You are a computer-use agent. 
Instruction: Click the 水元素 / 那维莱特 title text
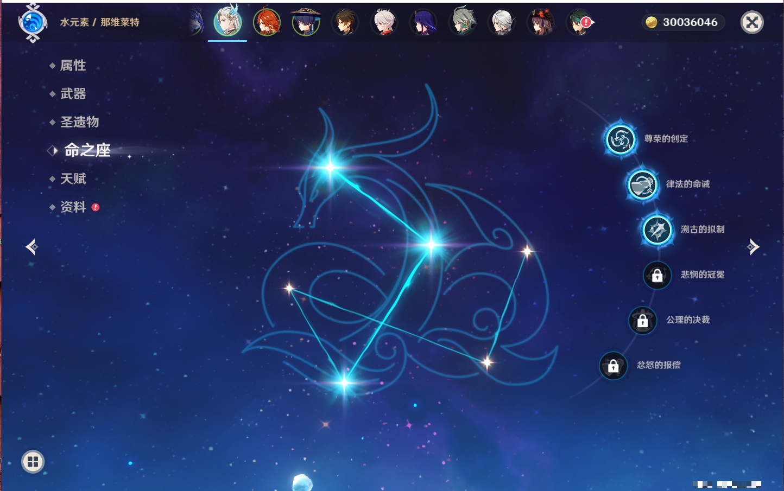pyautogui.click(x=99, y=22)
